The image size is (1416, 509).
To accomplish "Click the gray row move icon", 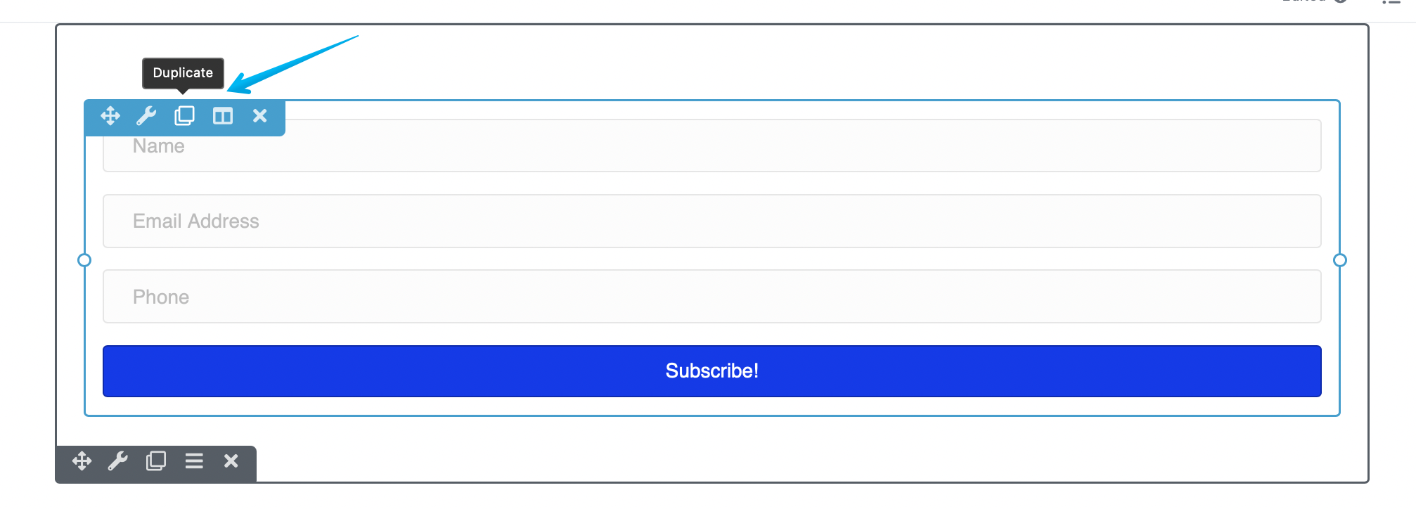I will [82, 461].
